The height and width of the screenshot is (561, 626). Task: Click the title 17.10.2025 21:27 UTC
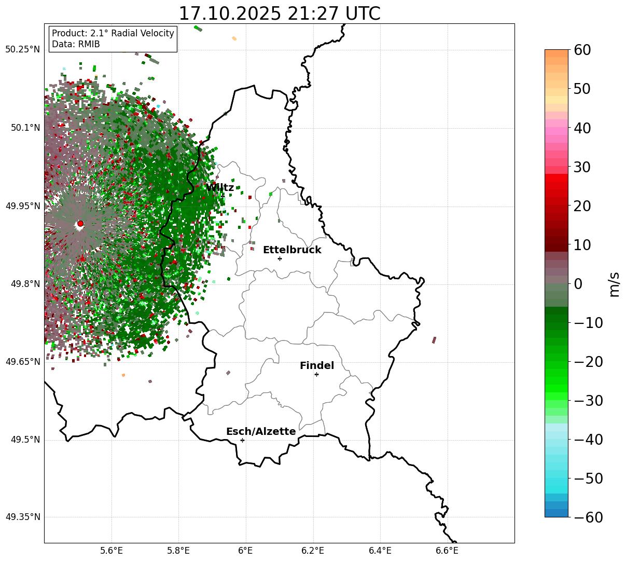pyautogui.click(x=280, y=13)
